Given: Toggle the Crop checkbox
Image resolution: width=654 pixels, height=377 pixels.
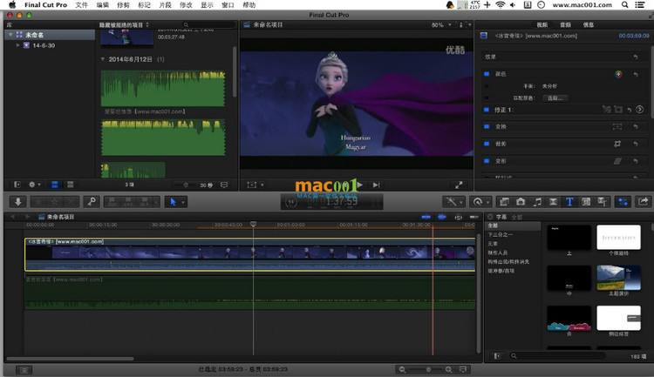Looking at the screenshot, I should [x=487, y=144].
